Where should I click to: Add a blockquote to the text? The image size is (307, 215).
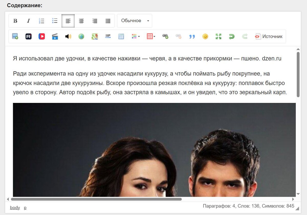tap(192, 36)
